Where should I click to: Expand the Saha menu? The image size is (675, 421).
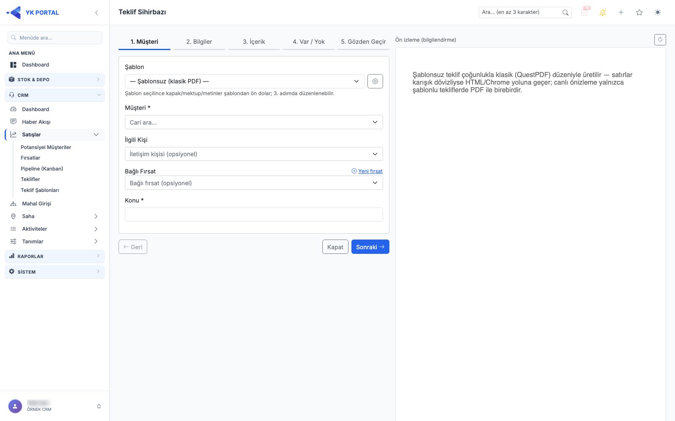(x=55, y=216)
